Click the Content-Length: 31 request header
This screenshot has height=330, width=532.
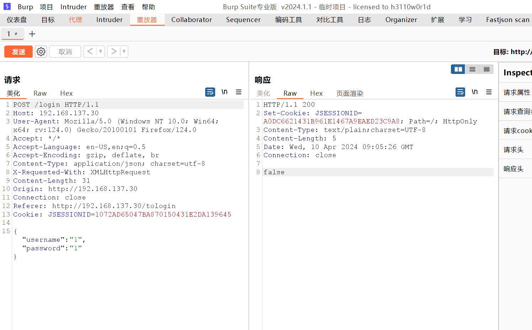52,181
